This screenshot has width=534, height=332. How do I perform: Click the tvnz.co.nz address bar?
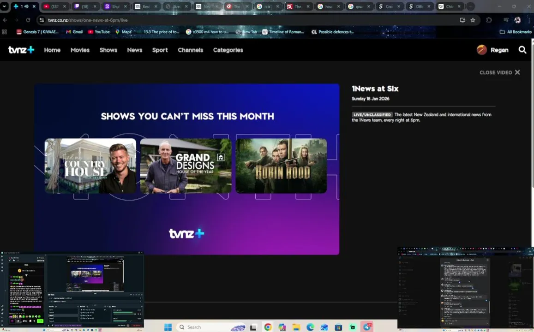pyautogui.click(x=252, y=20)
